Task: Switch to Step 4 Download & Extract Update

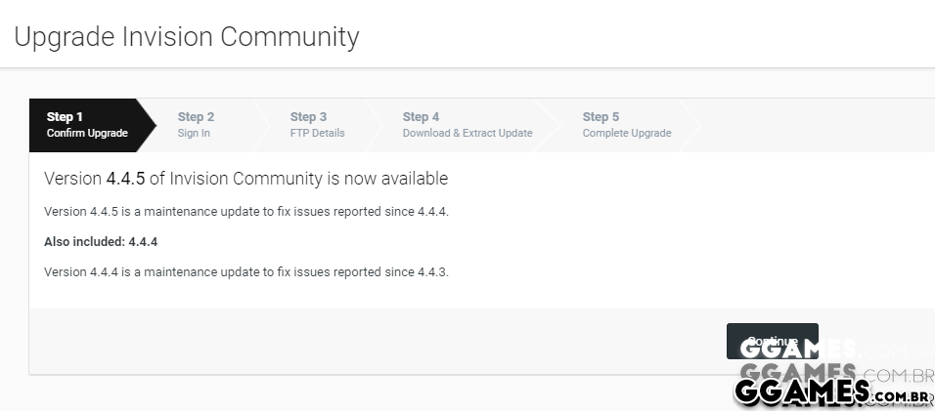Action: (x=467, y=125)
